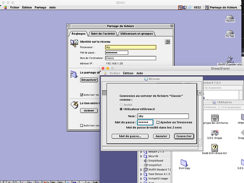The image size is (244, 183).
Task: Click the globe icon in Réseau title bar
Action: (x=146, y=79)
